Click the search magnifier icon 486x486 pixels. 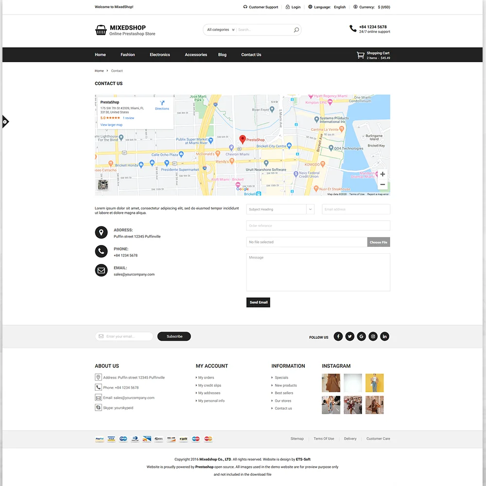(296, 30)
